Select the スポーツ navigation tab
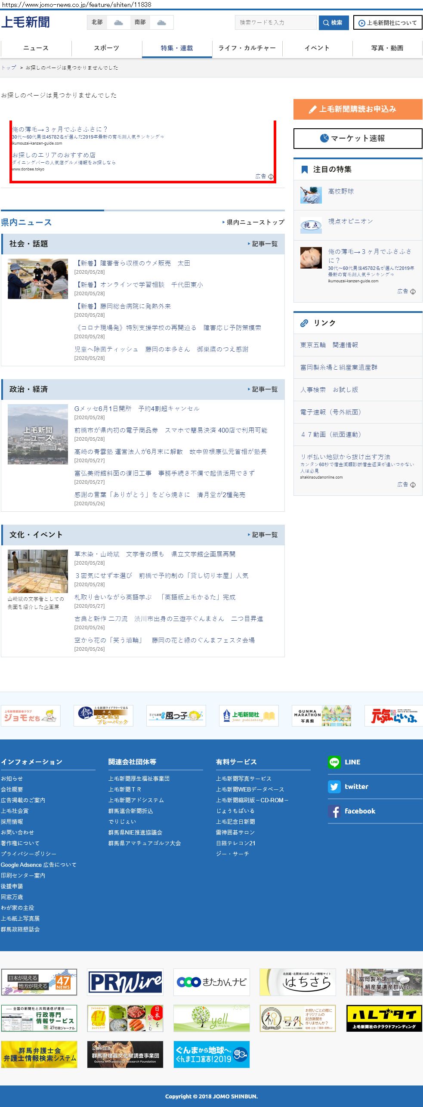The height and width of the screenshot is (1107, 423). coord(106,48)
